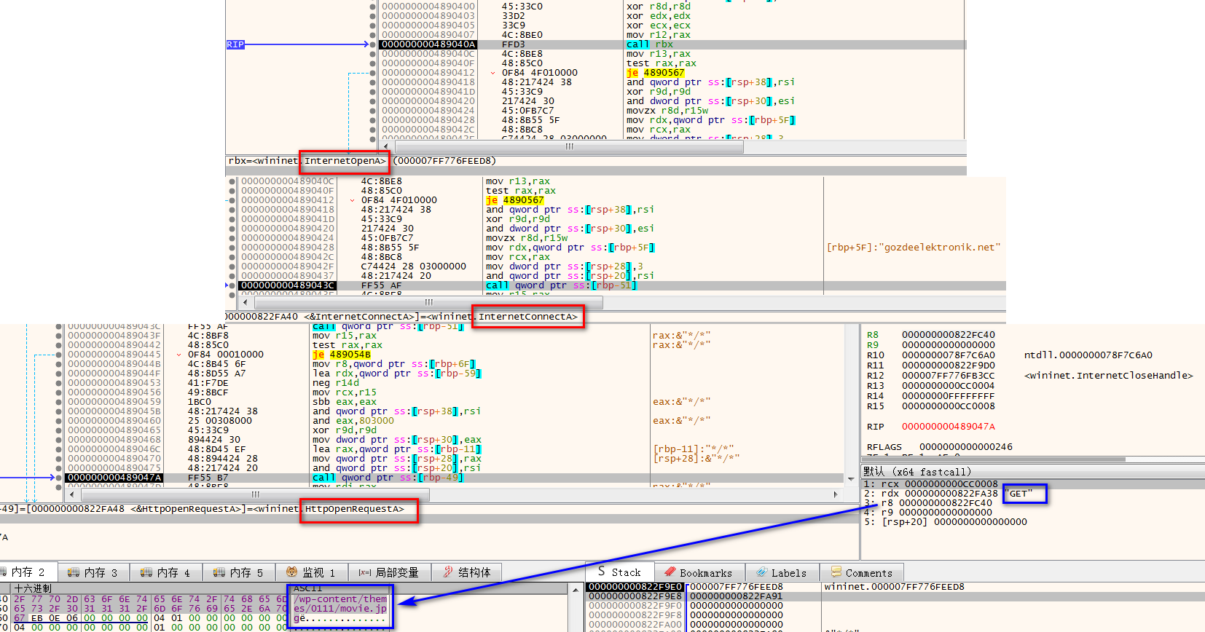Toggle breakpoint dot at address 000000000489047A

pyautogui.click(x=59, y=478)
